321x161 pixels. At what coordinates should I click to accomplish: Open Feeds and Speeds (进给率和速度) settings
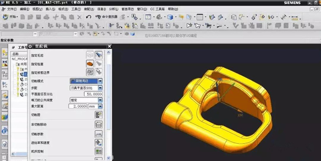coord(99,143)
